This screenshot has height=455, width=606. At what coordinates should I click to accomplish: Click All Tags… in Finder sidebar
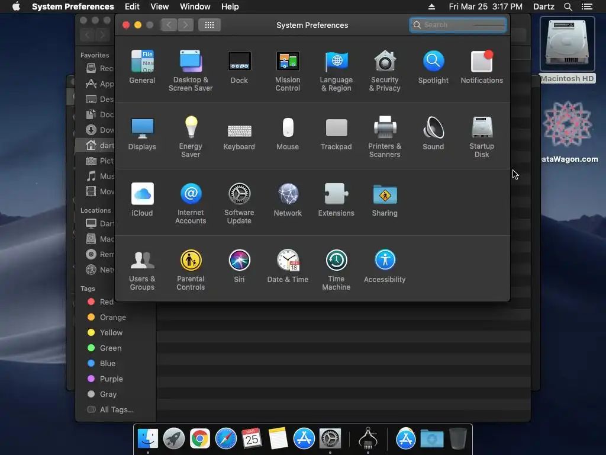(x=111, y=410)
